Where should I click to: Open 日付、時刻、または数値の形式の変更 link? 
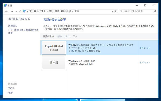(x=23, y=32)
